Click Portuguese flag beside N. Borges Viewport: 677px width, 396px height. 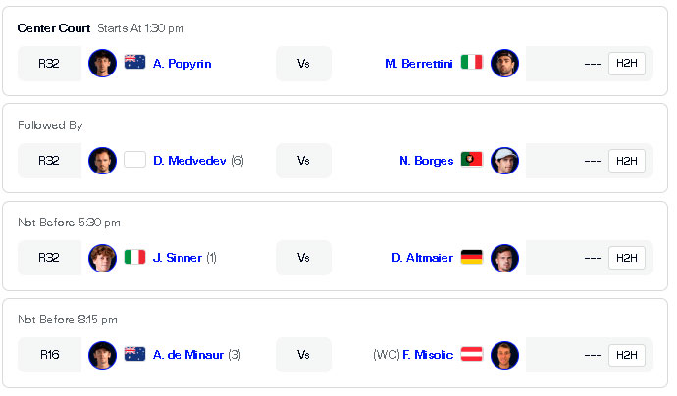tap(471, 161)
